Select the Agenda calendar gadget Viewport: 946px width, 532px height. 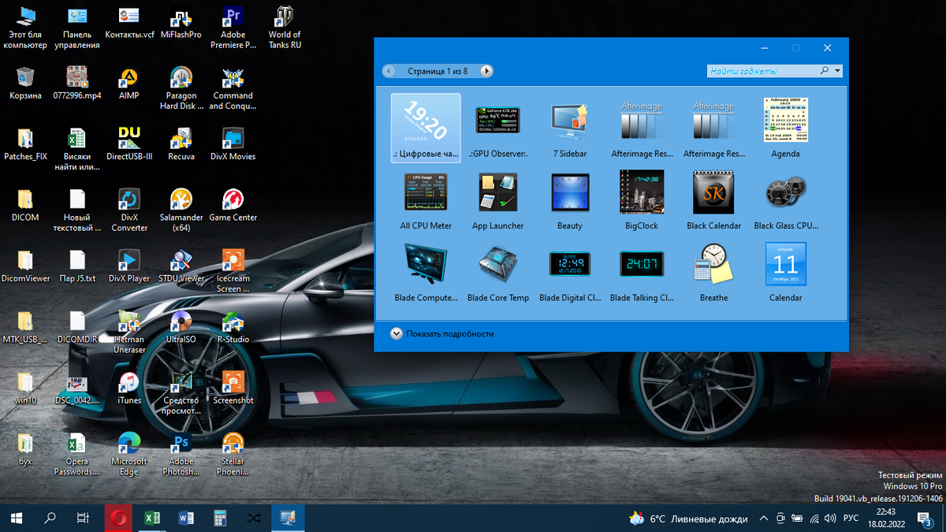[785, 127]
